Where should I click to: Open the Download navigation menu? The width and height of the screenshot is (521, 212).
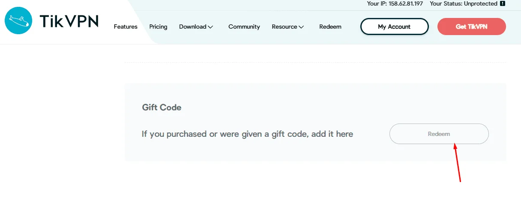click(x=196, y=26)
